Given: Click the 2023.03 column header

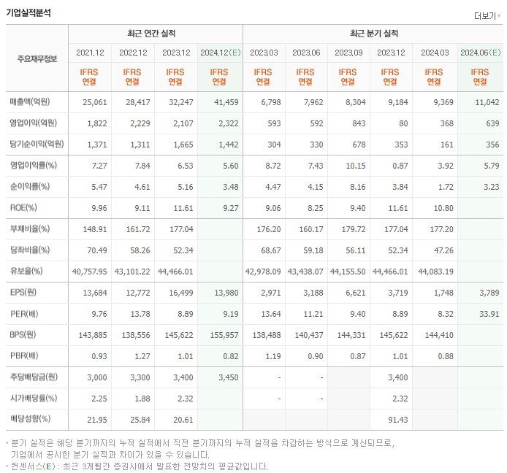Looking at the screenshot, I should pyautogui.click(x=264, y=53).
